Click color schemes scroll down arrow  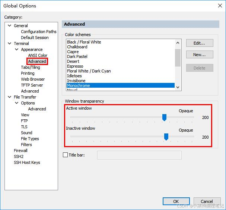coord(178,87)
